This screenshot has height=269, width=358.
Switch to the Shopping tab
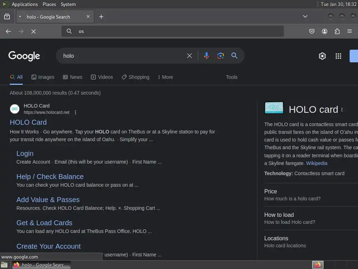[135, 77]
